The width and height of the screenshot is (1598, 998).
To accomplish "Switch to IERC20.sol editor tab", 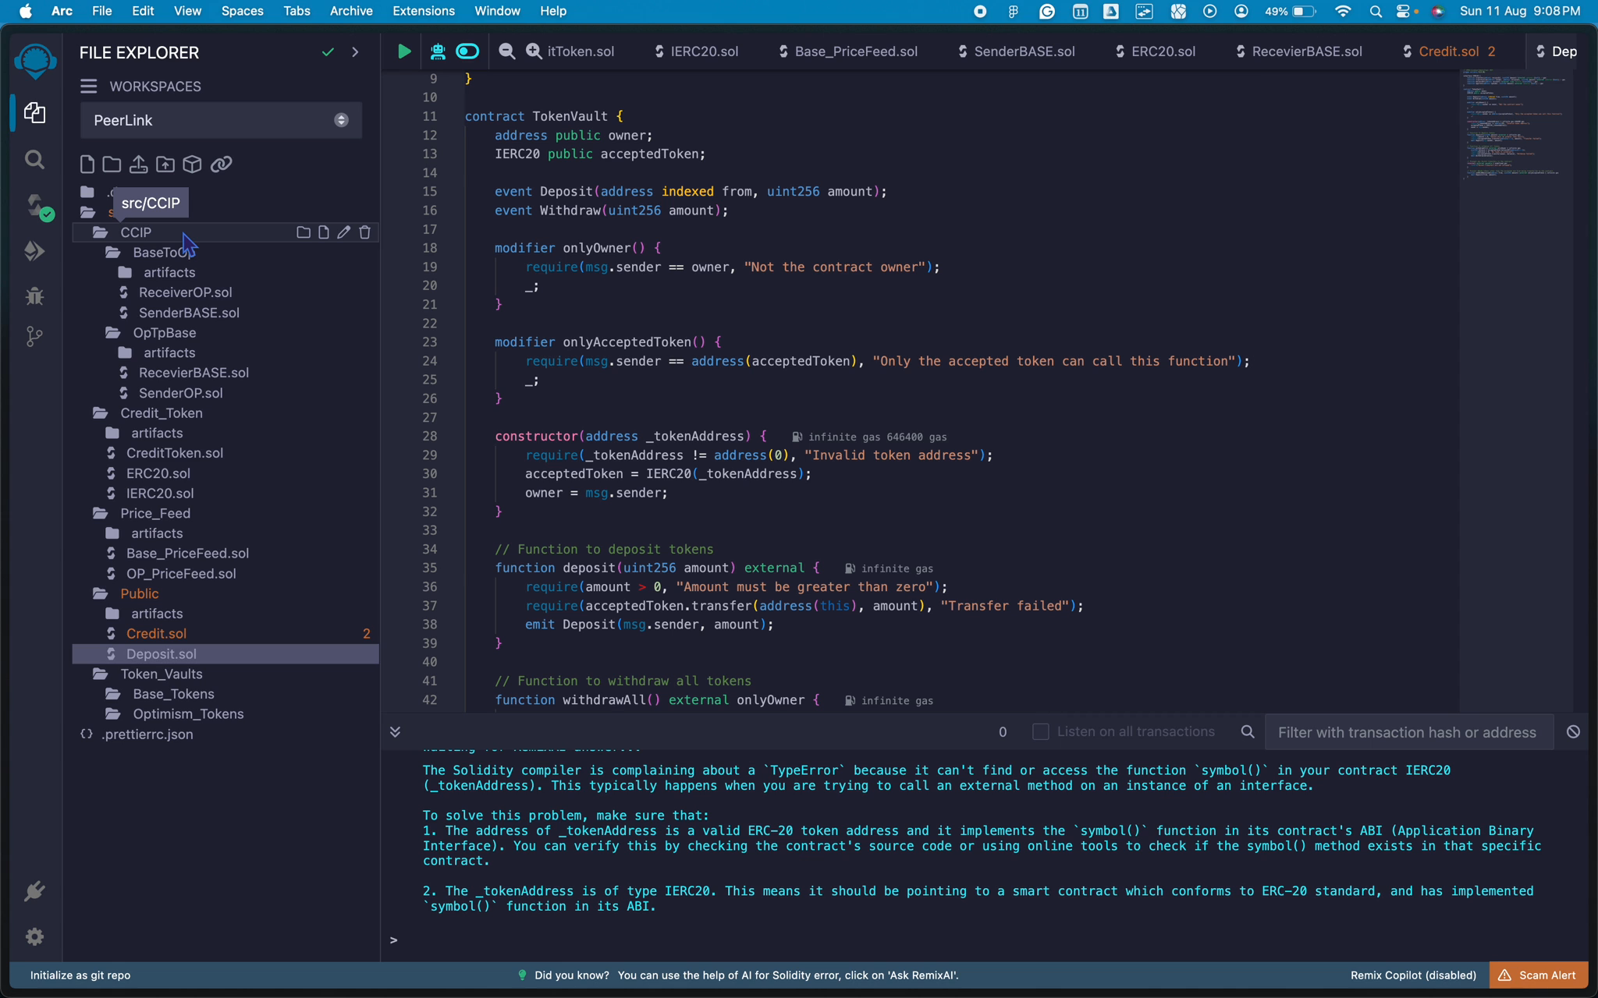I will tap(696, 51).
